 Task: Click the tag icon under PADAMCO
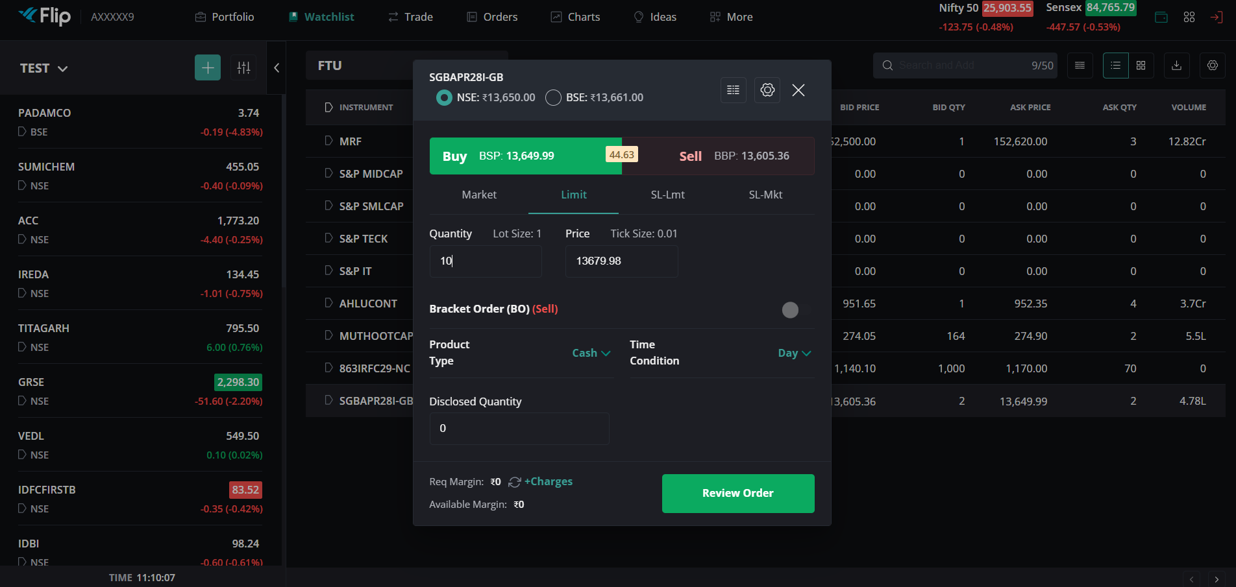click(22, 132)
